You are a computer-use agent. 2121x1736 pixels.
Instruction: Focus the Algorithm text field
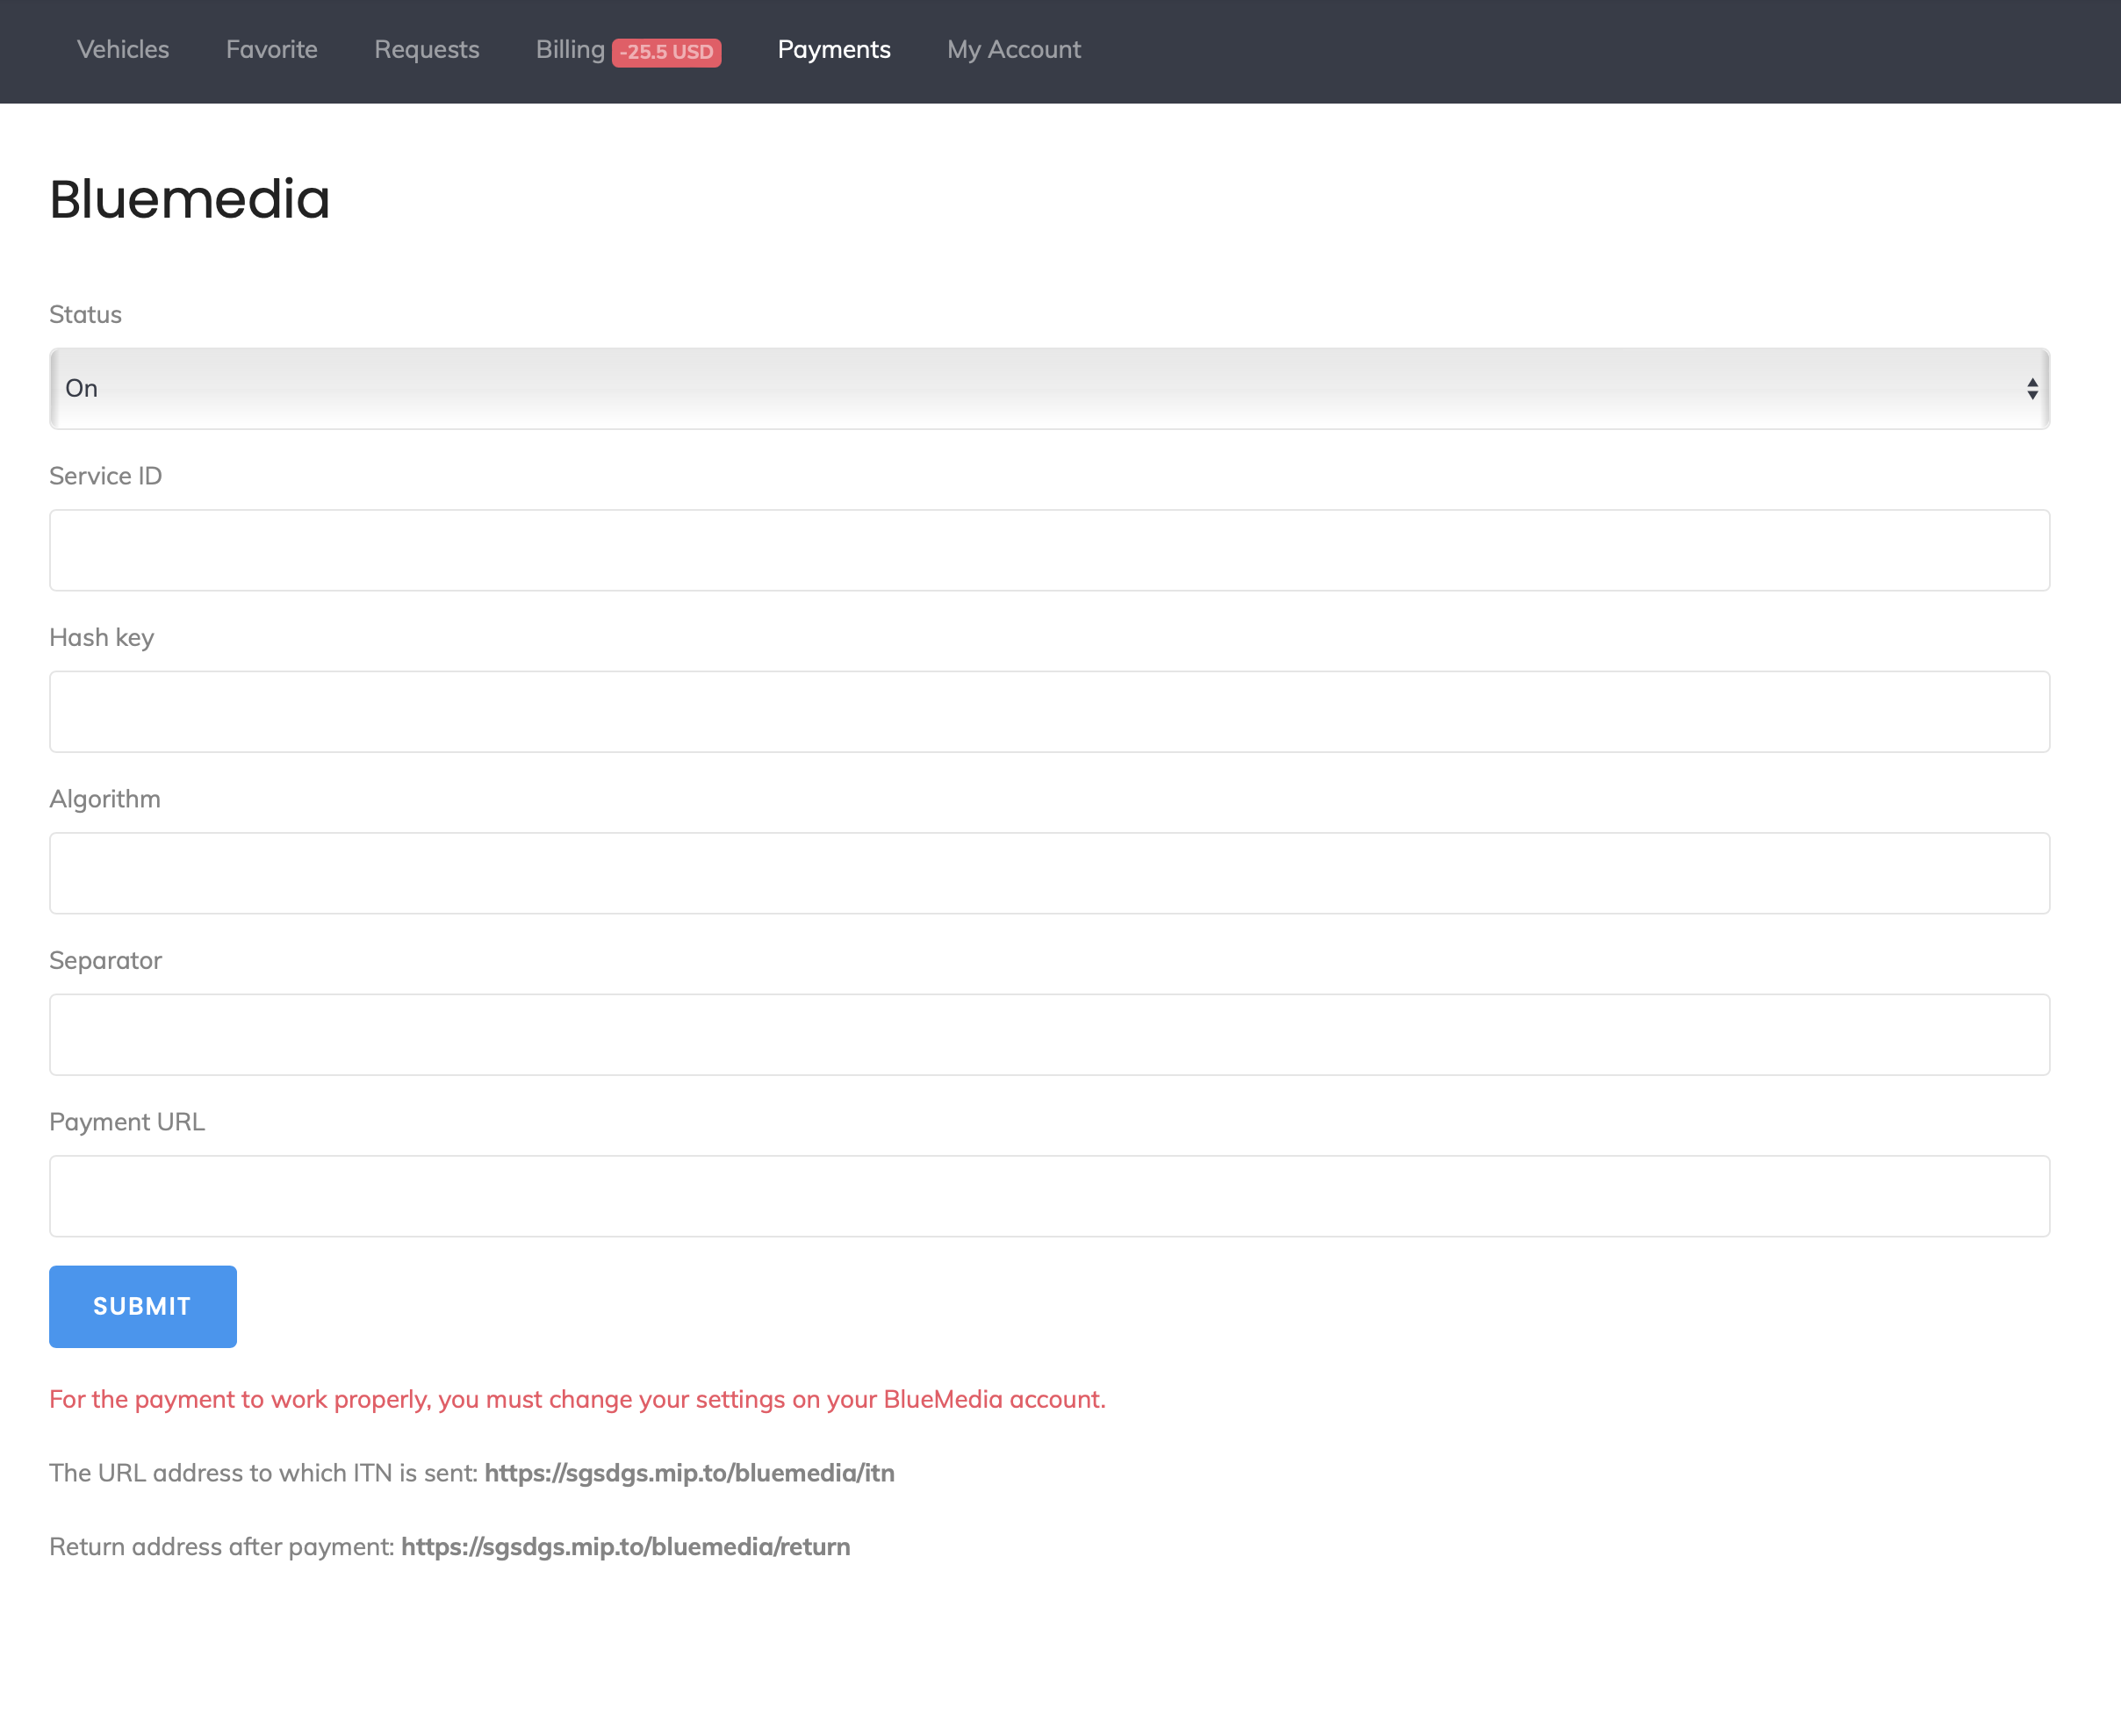pos(1048,873)
